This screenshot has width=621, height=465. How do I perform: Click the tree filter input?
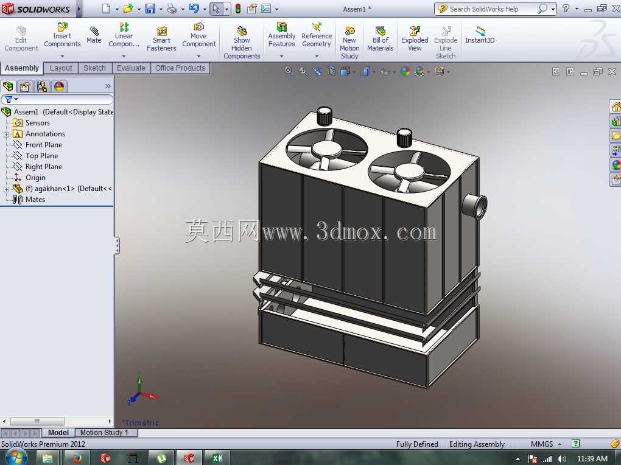click(x=57, y=99)
